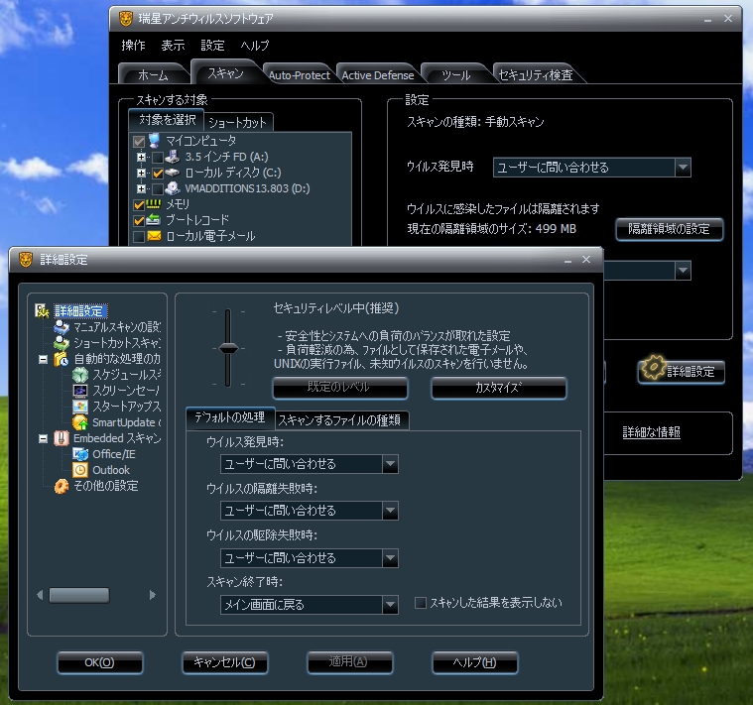Switch to ショートカット tab

point(238,122)
